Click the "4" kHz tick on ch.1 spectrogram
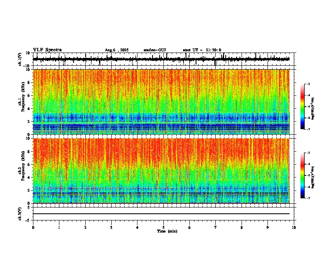 coord(29,109)
